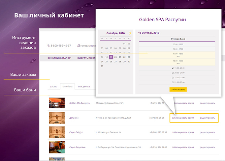Click the phone icon near 8-800-456-45-67
This screenshot has width=225, height=161.
click(x=49, y=46)
